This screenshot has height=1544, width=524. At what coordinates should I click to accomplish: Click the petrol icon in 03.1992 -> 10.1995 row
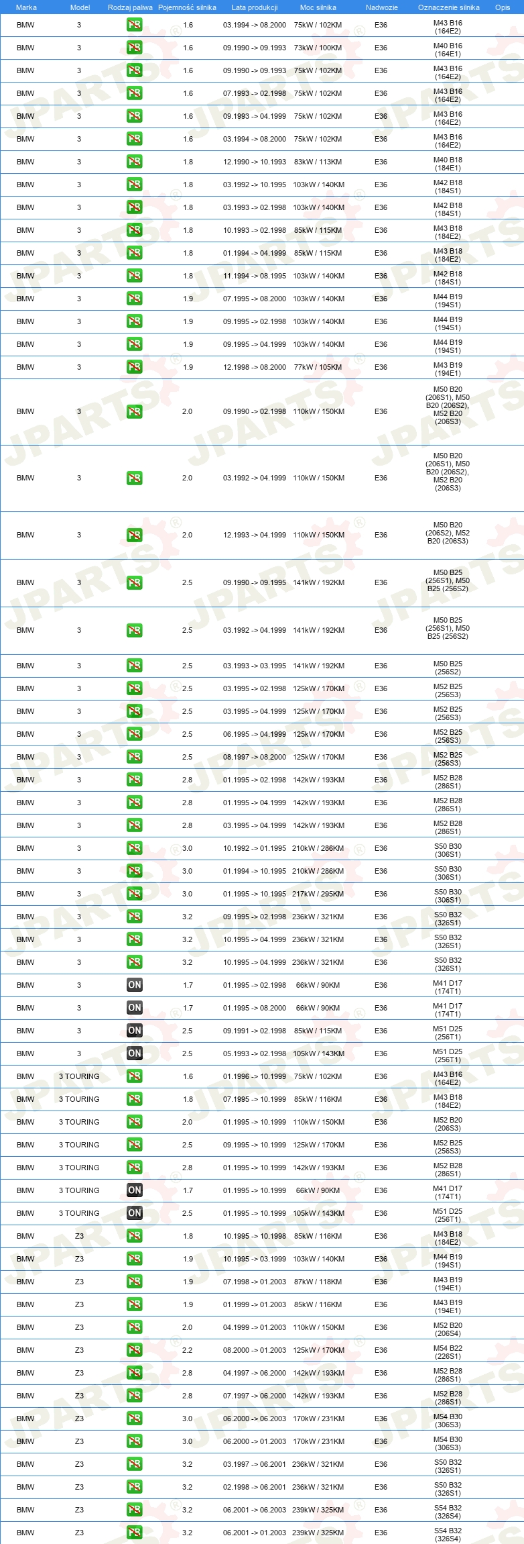tap(134, 185)
